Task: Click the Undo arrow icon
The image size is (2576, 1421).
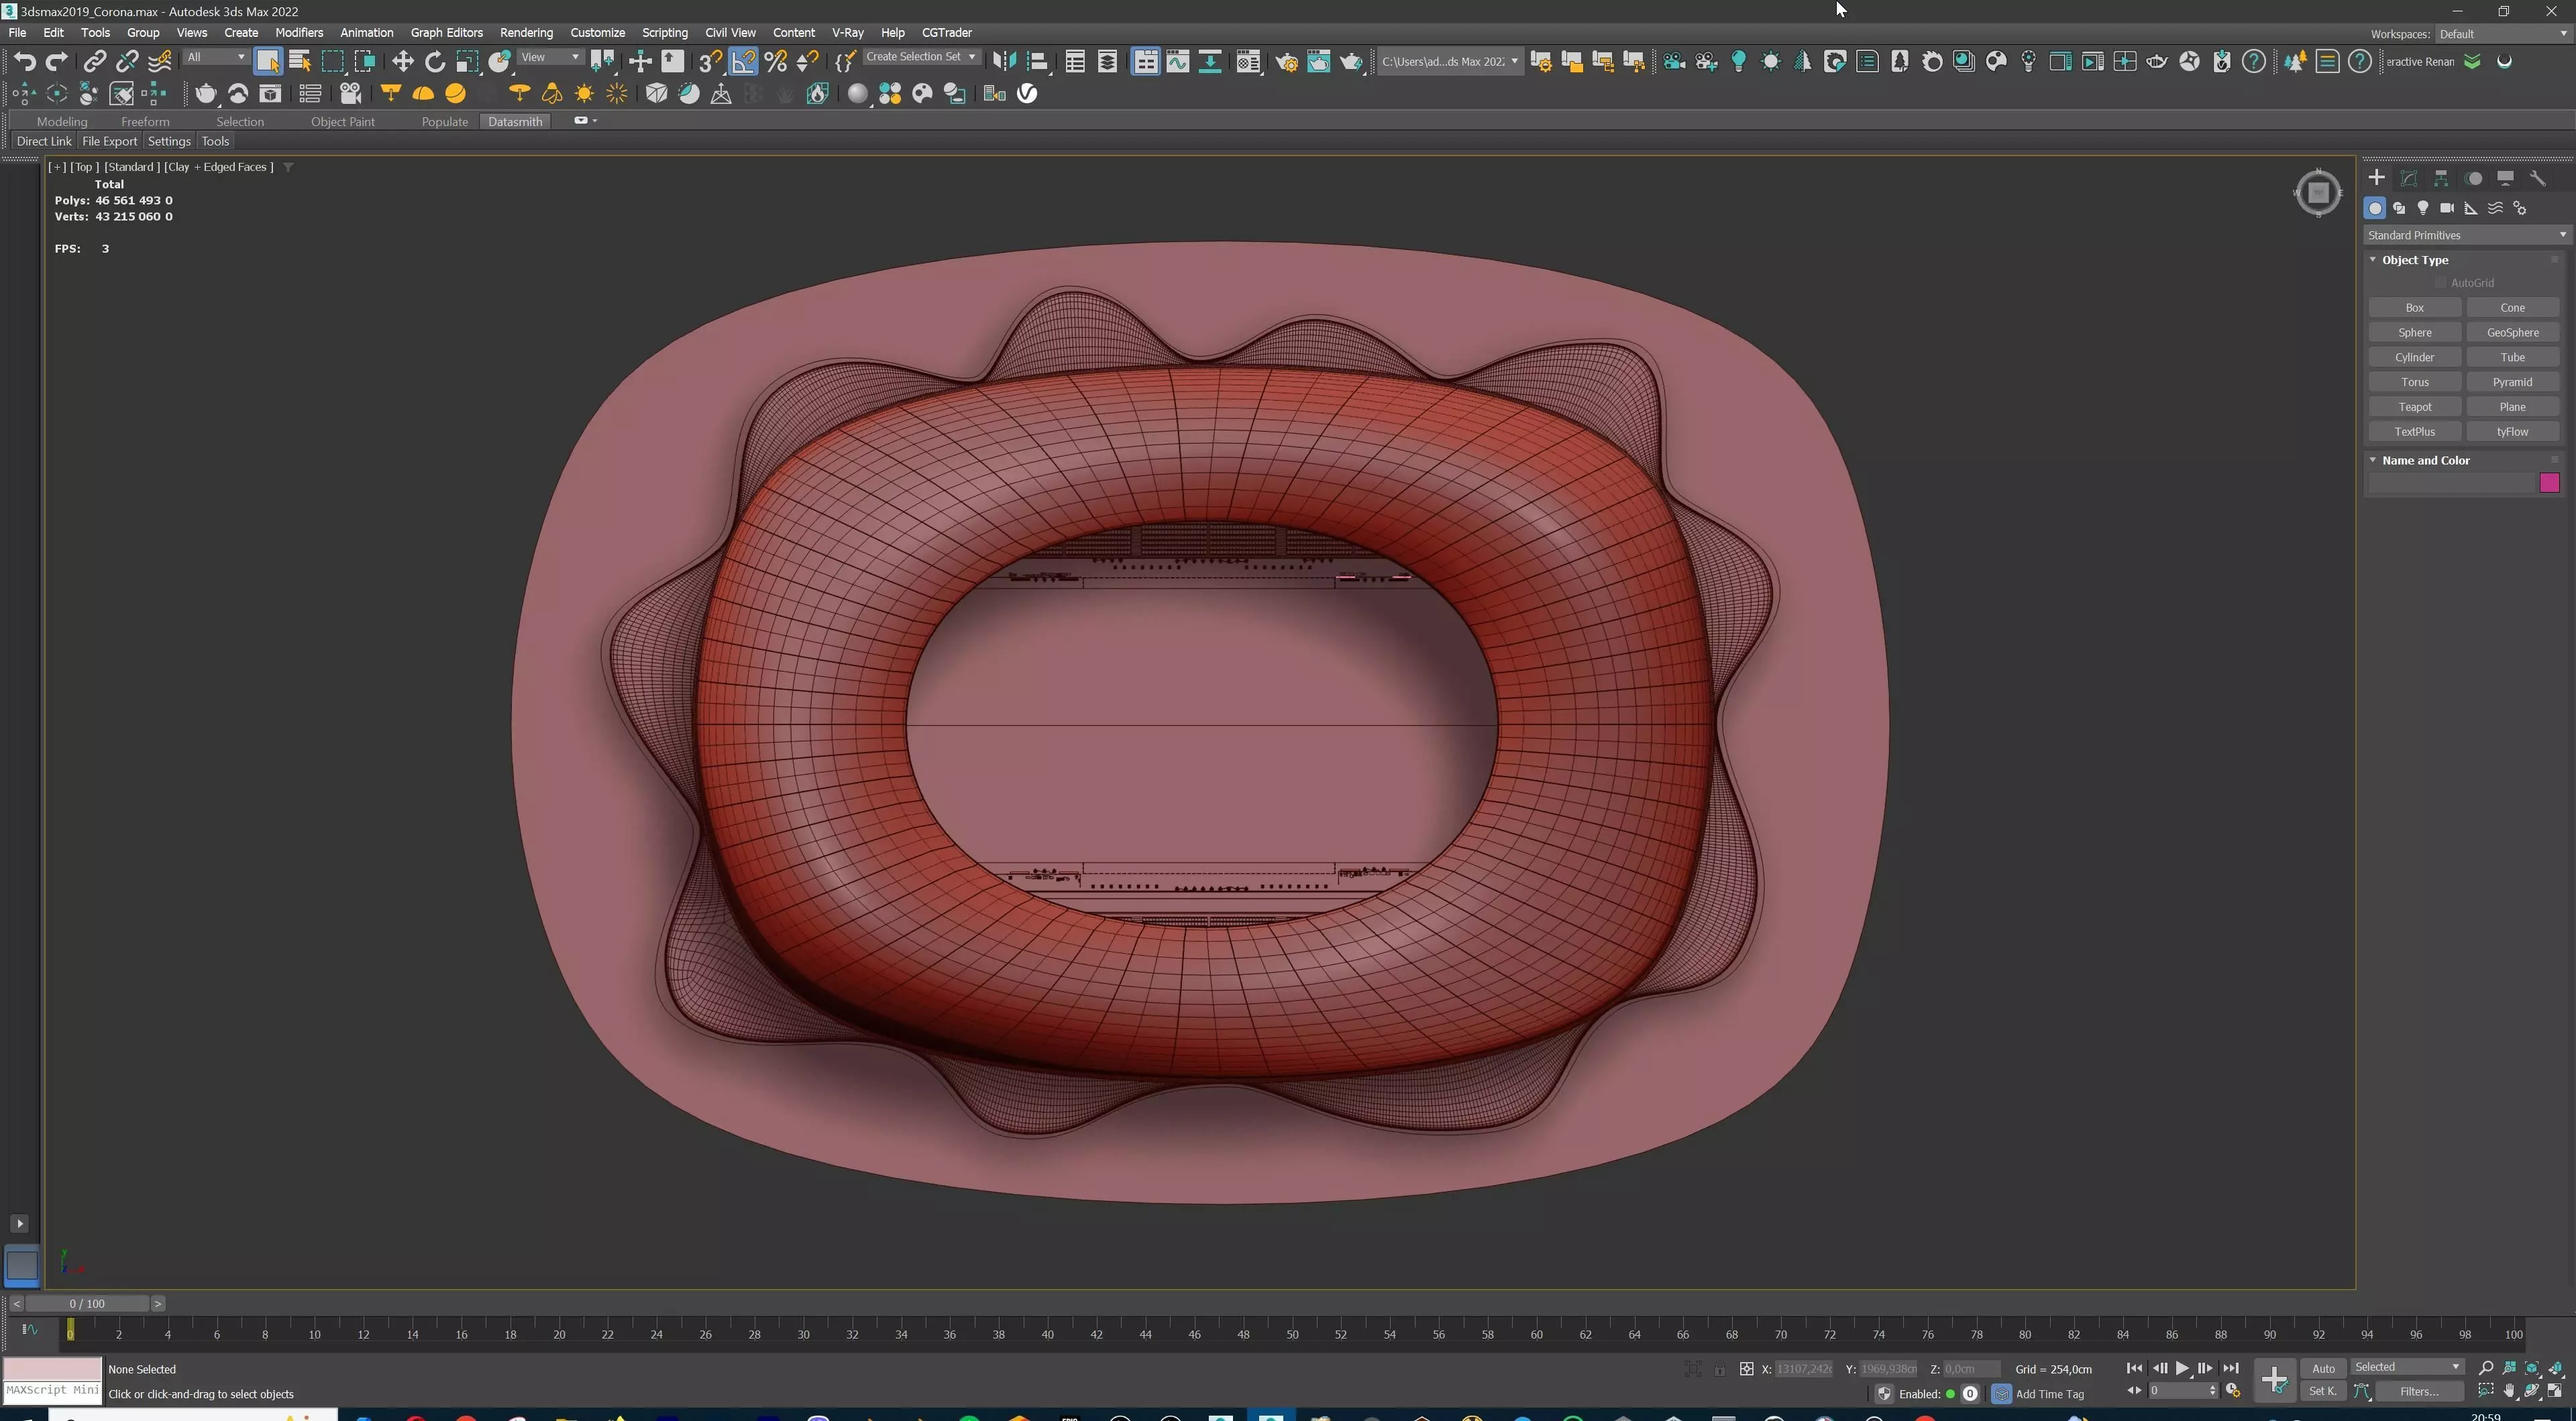Action: click(24, 62)
